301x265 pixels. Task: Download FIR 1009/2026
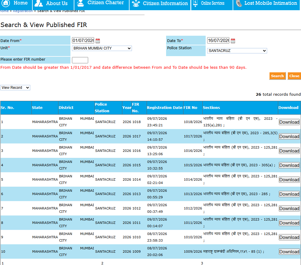[289, 252]
